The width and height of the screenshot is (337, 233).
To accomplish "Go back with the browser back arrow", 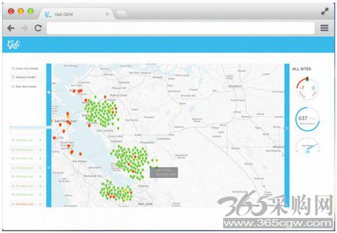I will pos(10,28).
